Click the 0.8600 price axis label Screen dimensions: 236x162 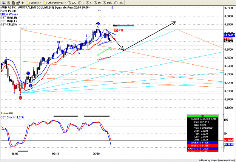228,50
